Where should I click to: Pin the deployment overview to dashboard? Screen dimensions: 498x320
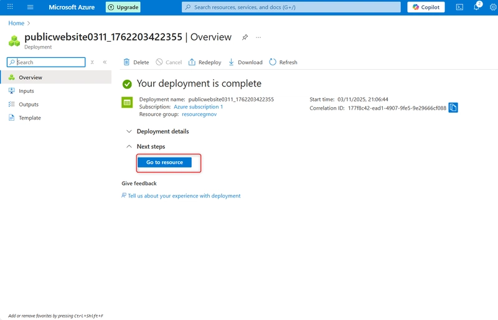245,37
